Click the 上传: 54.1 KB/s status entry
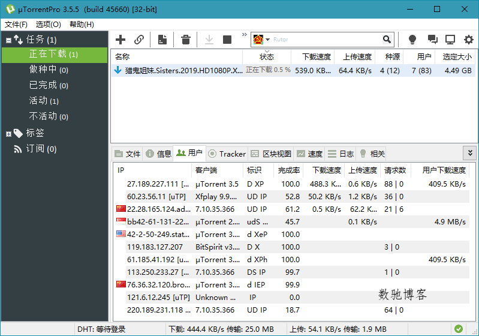Image resolution: width=479 pixels, height=336 pixels. coord(338,329)
